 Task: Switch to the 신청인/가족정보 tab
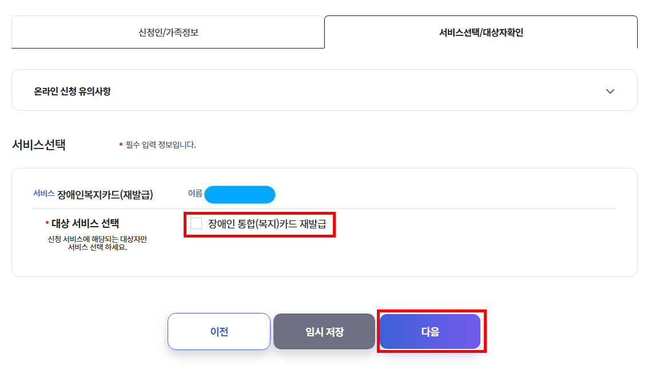168,33
